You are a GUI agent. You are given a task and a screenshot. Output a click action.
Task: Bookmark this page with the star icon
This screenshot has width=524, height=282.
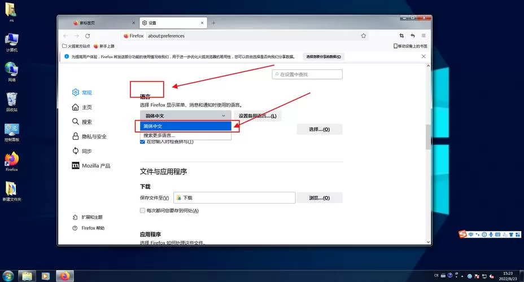(x=363, y=36)
